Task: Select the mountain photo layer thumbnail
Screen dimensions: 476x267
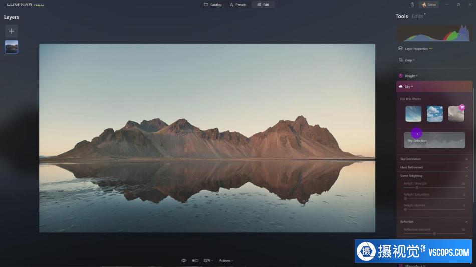Action: click(x=12, y=47)
